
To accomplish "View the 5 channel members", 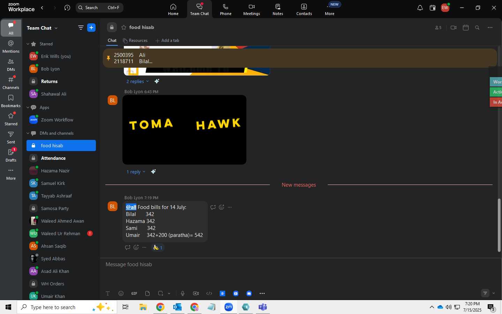I will tap(438, 28).
